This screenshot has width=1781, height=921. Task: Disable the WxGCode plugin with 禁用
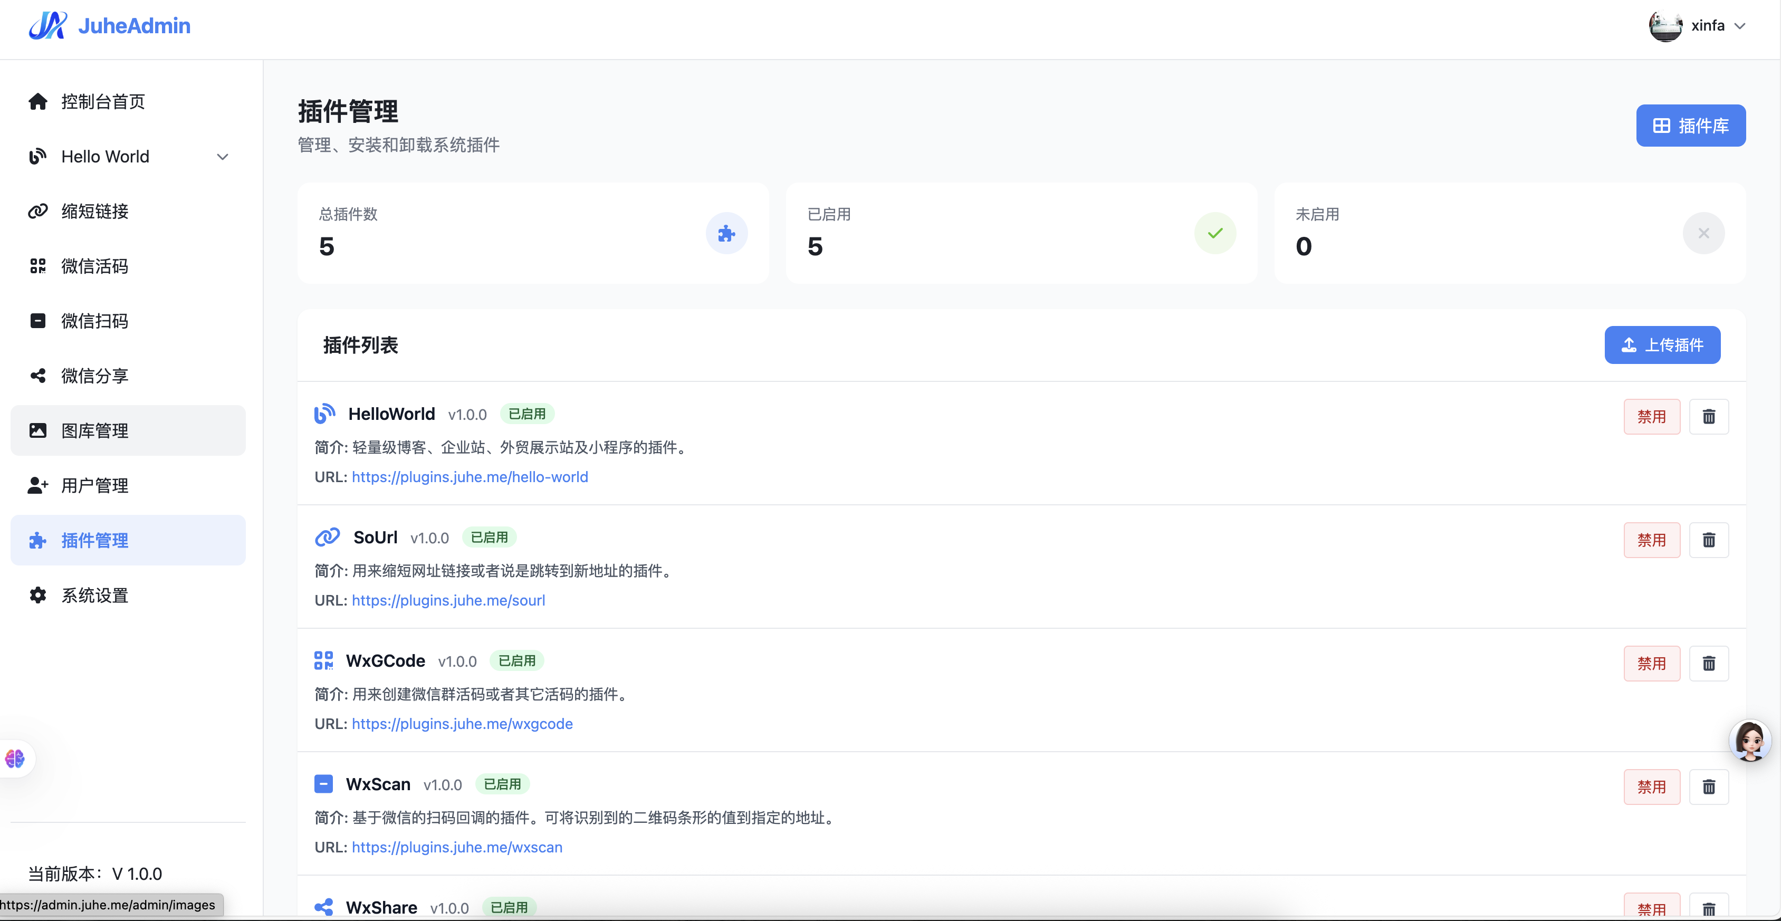click(x=1652, y=664)
